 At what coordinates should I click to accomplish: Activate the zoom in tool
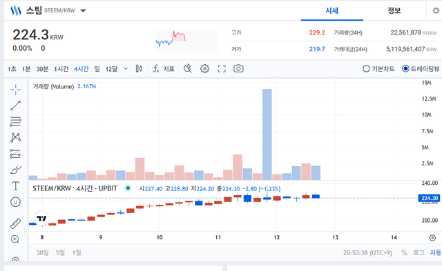tap(15, 239)
